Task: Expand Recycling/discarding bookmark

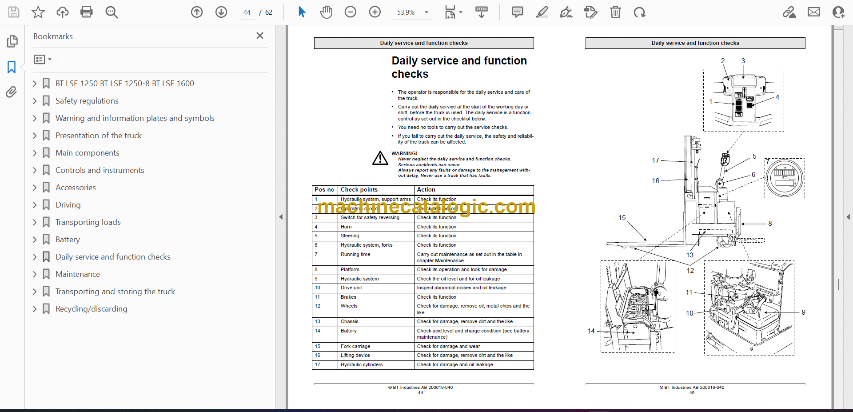Action: point(35,309)
